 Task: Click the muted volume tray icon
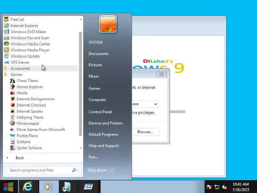[225, 187]
